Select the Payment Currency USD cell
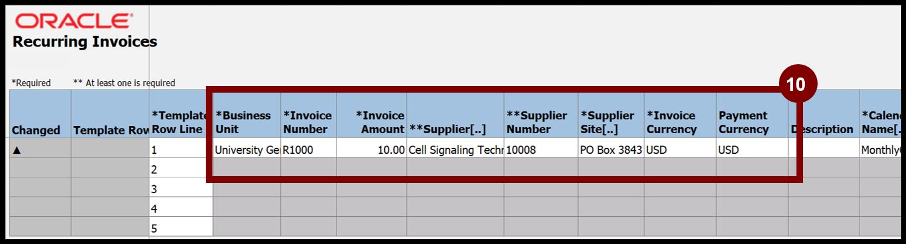 (752, 148)
